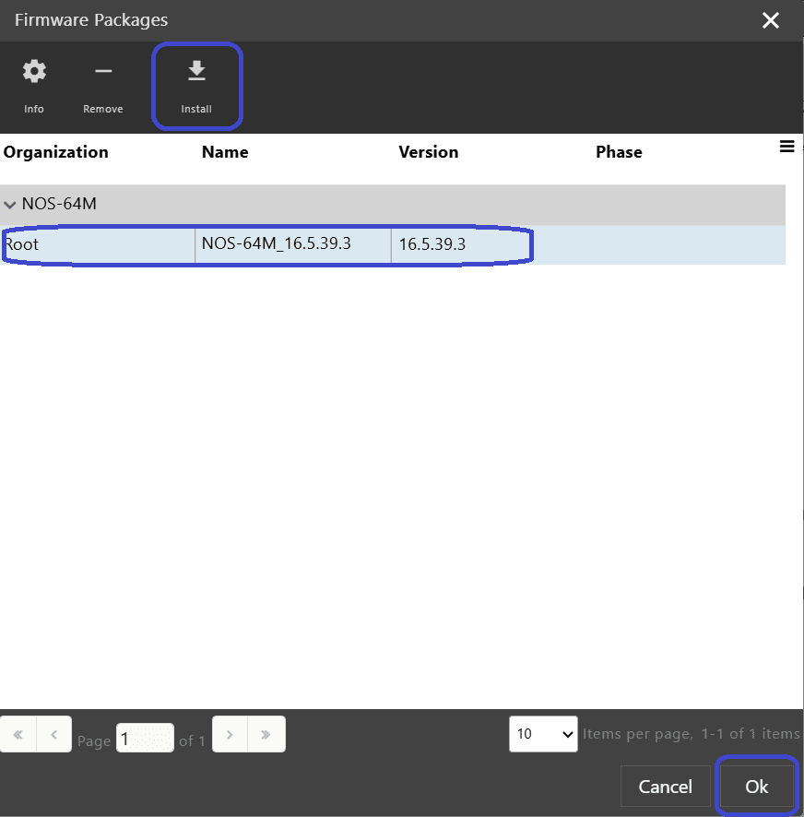The width and height of the screenshot is (804, 817).
Task: Close the Firmware Packages dialog
Action: tap(771, 20)
